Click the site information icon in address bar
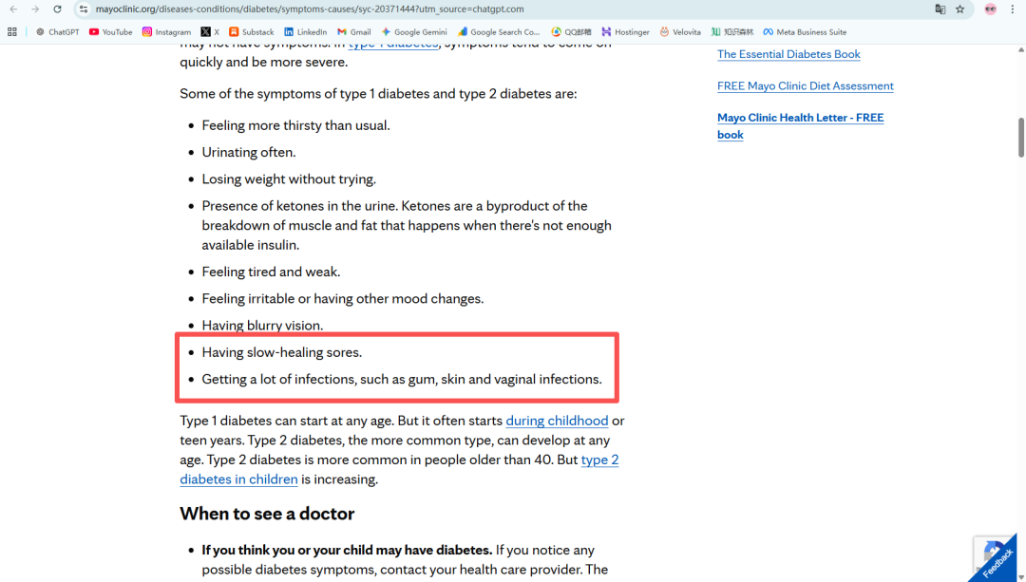The height and width of the screenshot is (582, 1026). tap(84, 9)
